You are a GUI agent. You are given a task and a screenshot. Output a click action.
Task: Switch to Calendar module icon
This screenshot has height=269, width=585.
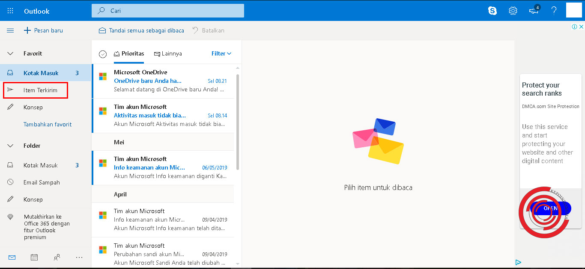(34, 257)
